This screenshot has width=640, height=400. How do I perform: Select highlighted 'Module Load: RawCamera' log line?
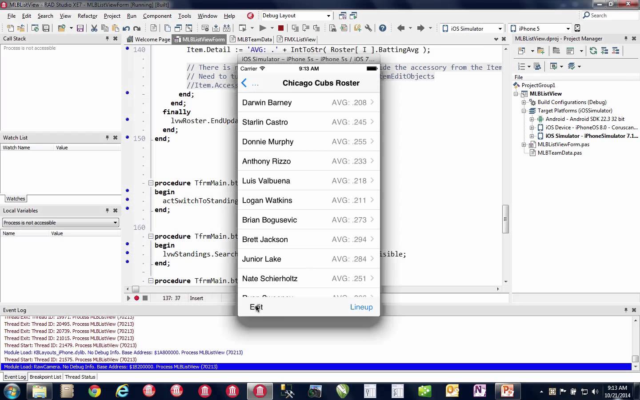(x=316, y=367)
